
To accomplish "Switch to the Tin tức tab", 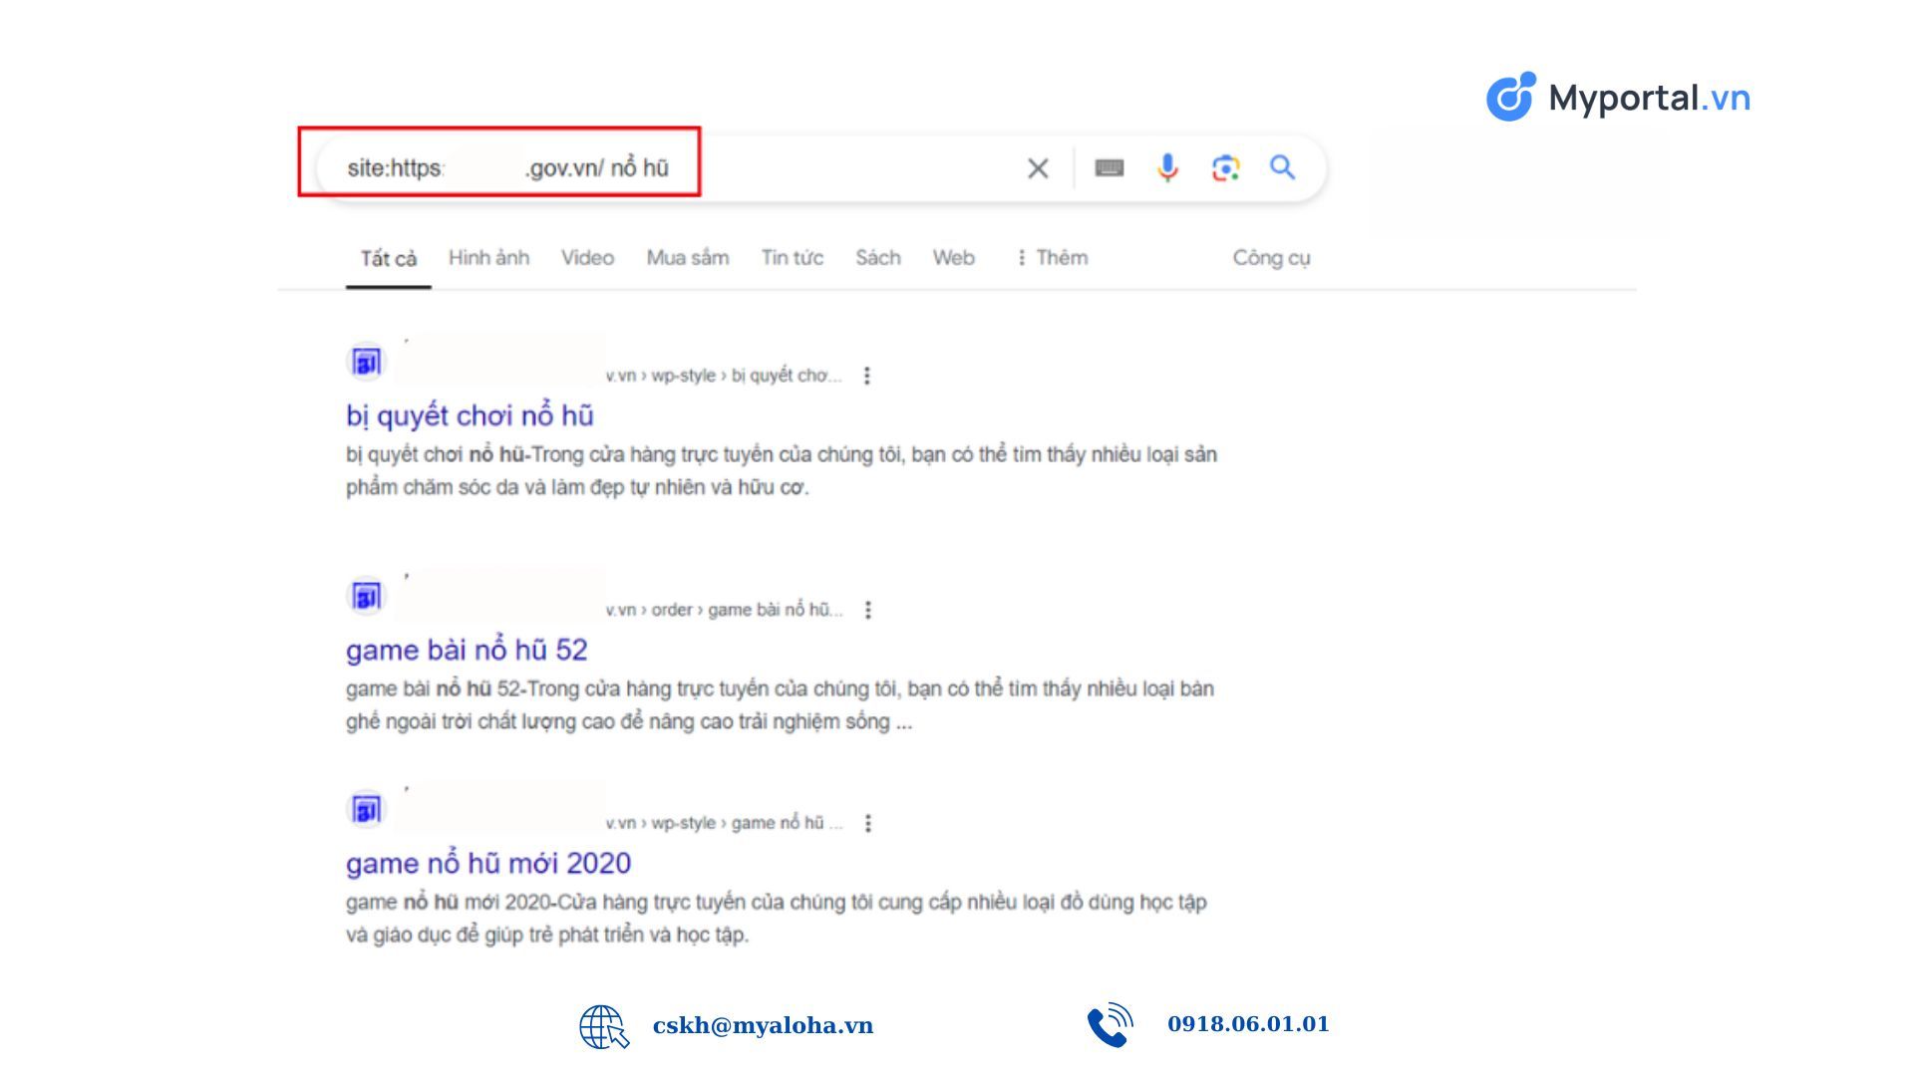I will tap(792, 258).
